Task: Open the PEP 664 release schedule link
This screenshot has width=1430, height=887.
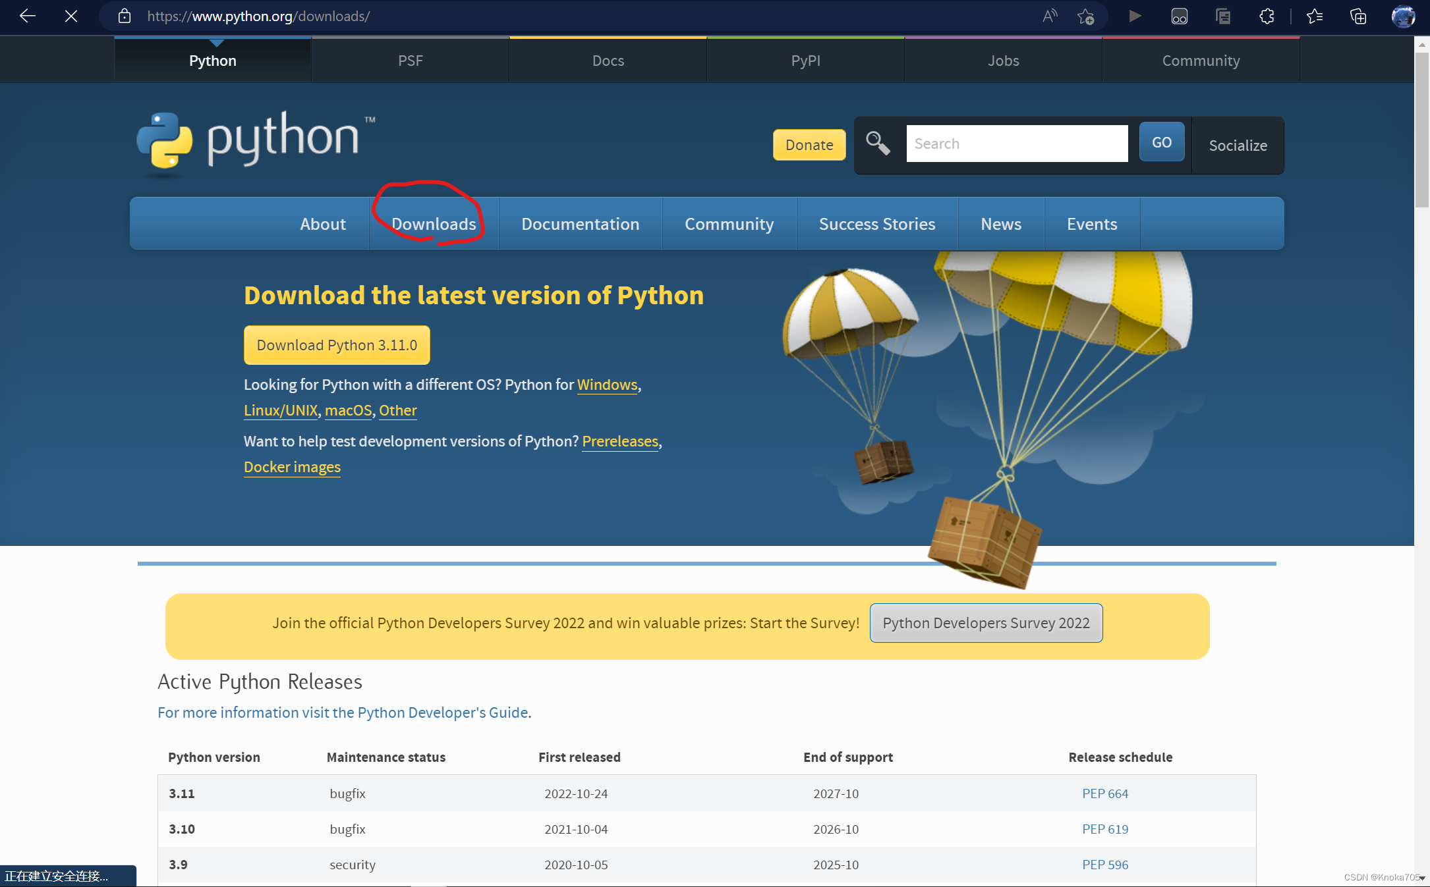Action: pos(1104,793)
